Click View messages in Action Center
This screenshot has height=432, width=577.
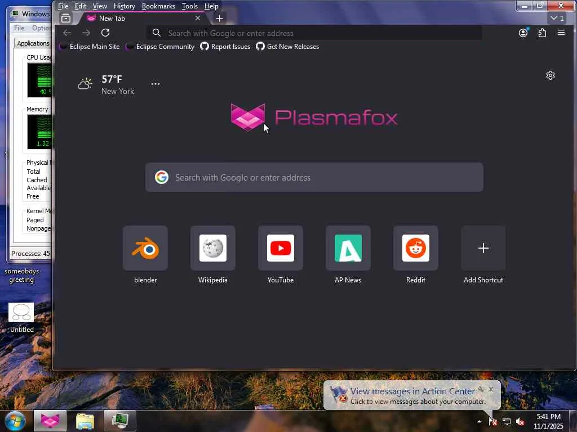412,391
